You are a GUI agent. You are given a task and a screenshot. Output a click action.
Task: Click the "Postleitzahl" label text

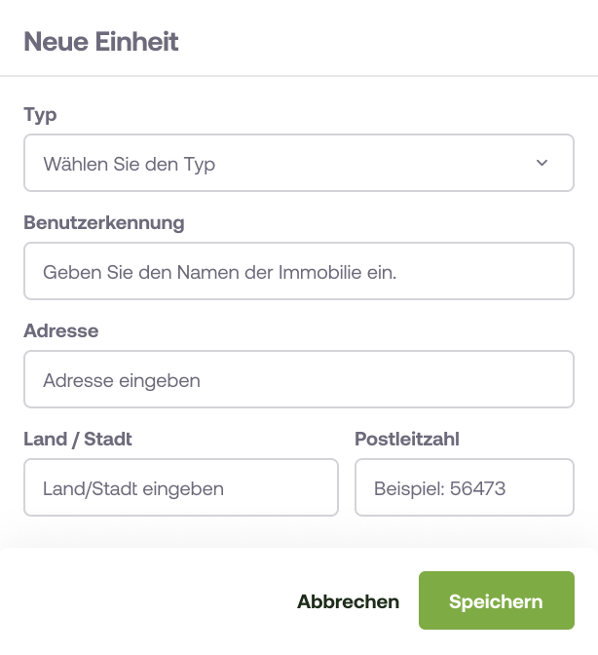click(407, 440)
